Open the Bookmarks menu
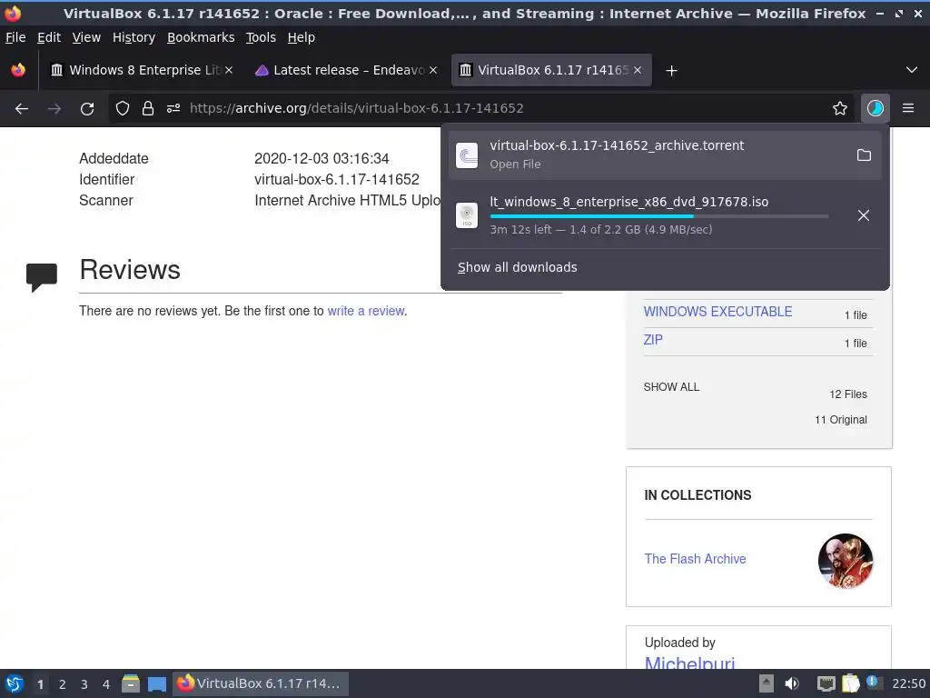 click(x=201, y=37)
